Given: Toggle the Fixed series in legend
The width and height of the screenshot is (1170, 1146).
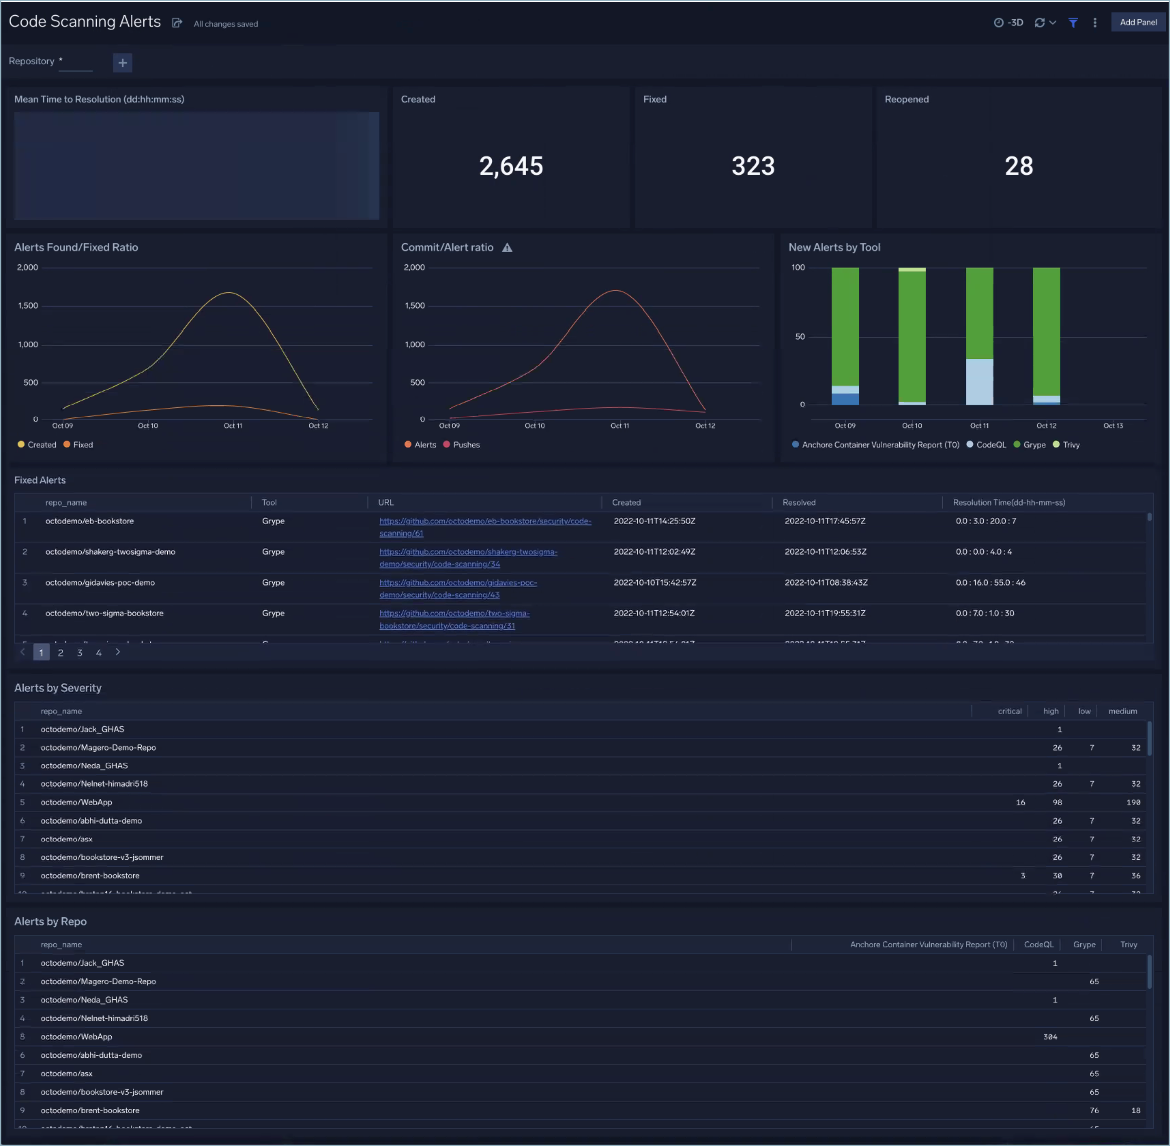Looking at the screenshot, I should tap(78, 445).
